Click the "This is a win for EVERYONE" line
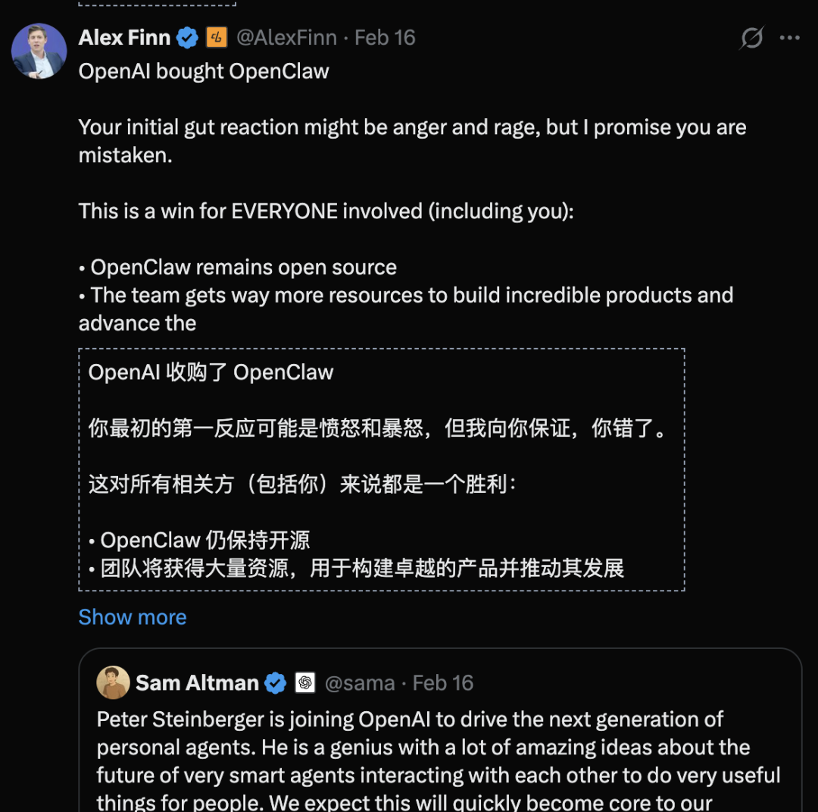Viewport: 818px width, 812px height. (326, 211)
